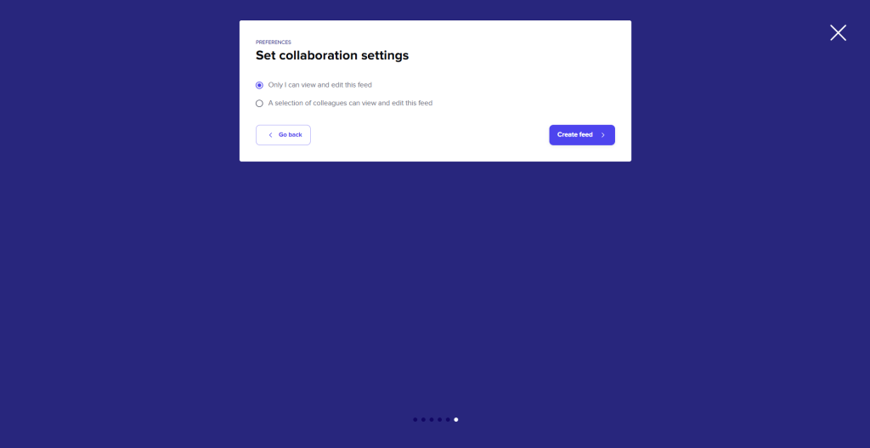870x448 pixels.
Task: Click the 'Only I can view and edit this feed' text
Action: (x=320, y=85)
